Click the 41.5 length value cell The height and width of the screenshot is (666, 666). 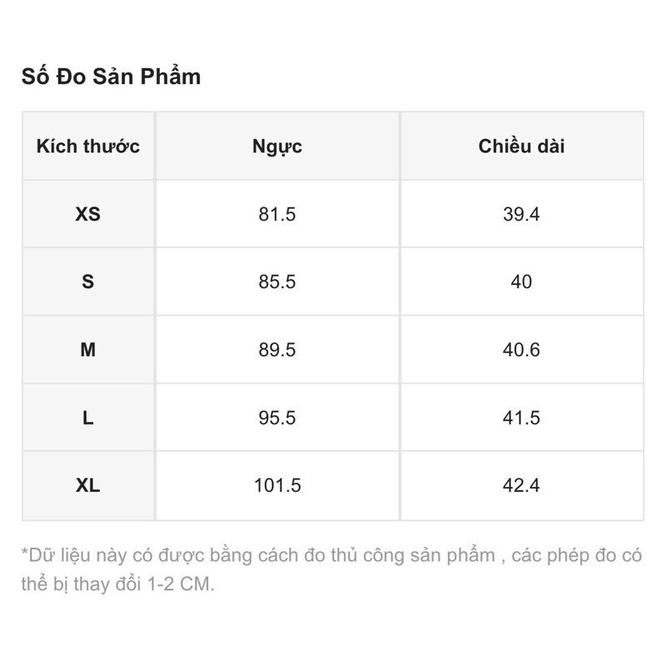[522, 418]
